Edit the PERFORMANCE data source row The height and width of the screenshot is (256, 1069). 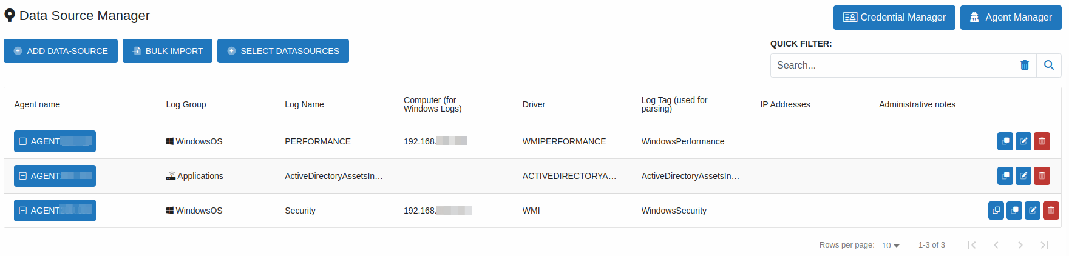(x=1023, y=141)
